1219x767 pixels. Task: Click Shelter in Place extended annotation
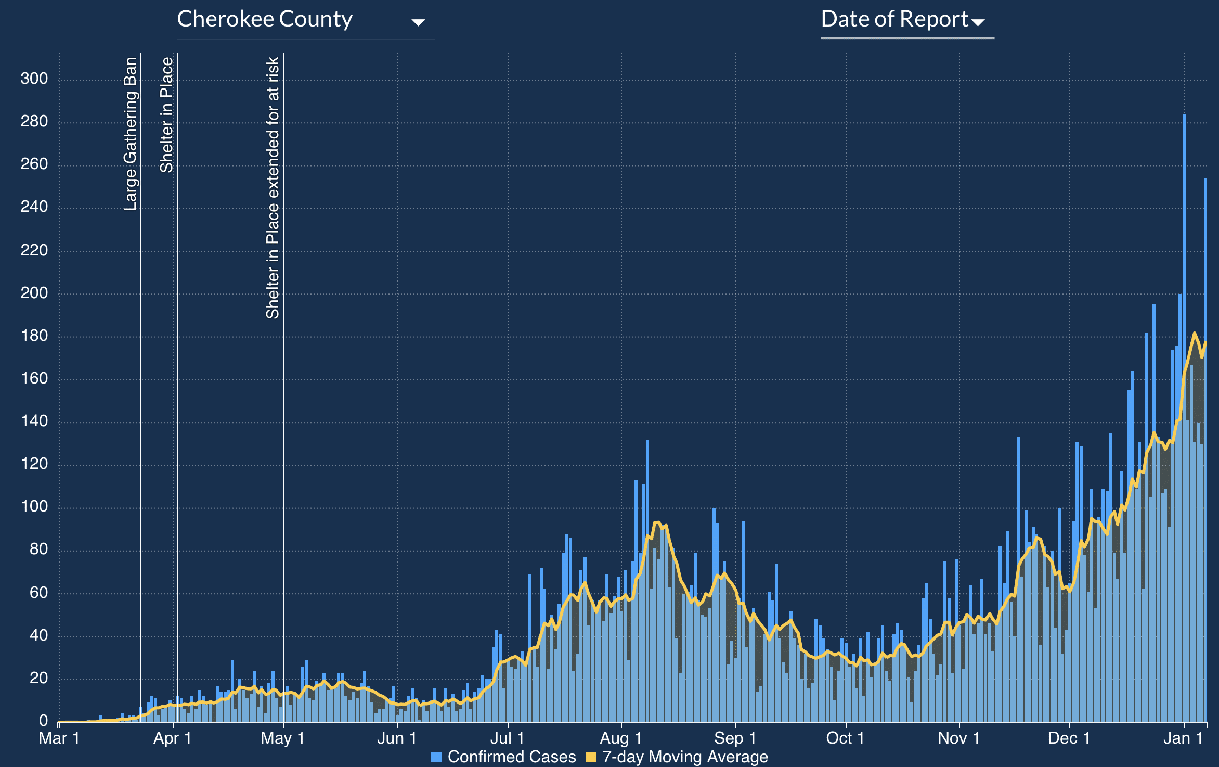pos(273,187)
